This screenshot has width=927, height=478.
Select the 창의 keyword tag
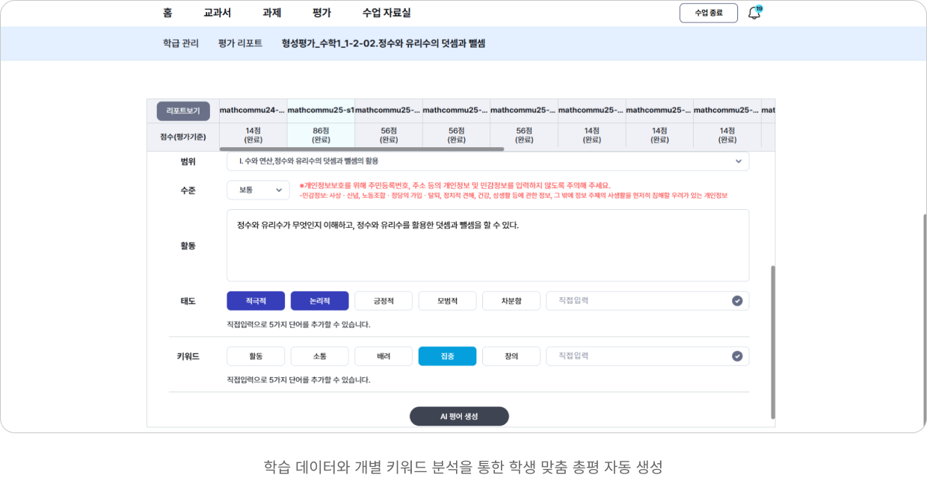coord(511,356)
